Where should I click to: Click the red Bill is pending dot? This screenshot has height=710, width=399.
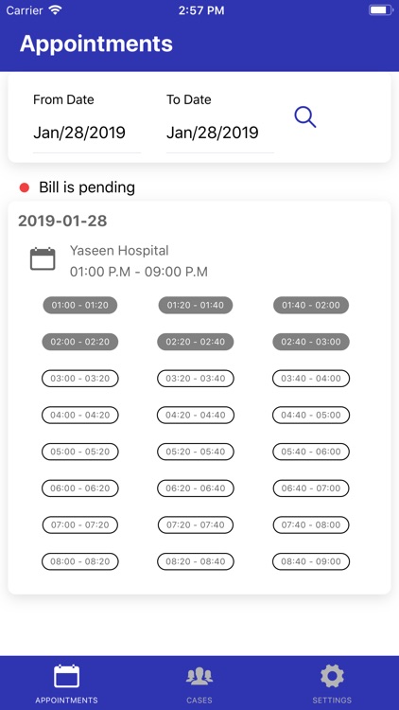(x=25, y=187)
